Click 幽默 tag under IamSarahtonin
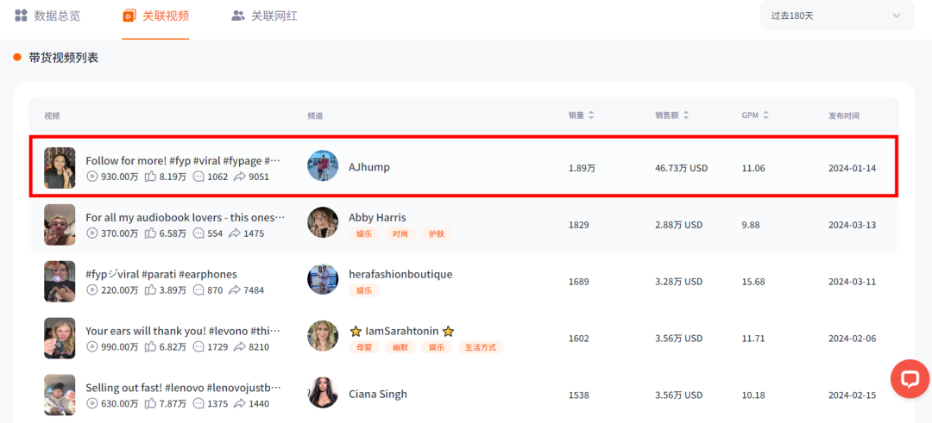Image resolution: width=932 pixels, height=423 pixels. (x=400, y=347)
